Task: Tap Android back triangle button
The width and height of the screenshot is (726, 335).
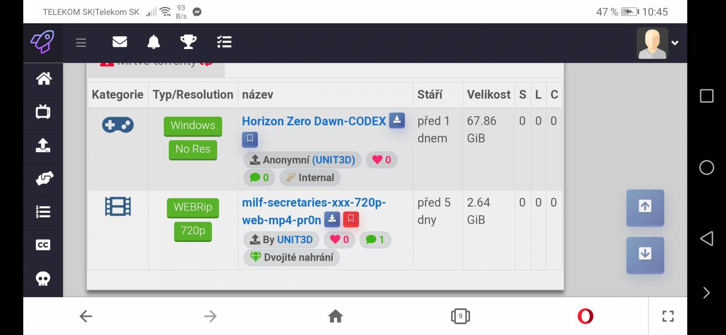Action: coord(706,239)
